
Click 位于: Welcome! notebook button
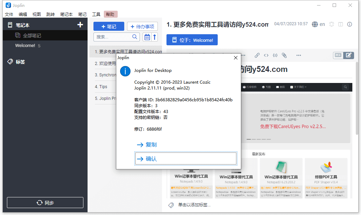click(x=192, y=40)
